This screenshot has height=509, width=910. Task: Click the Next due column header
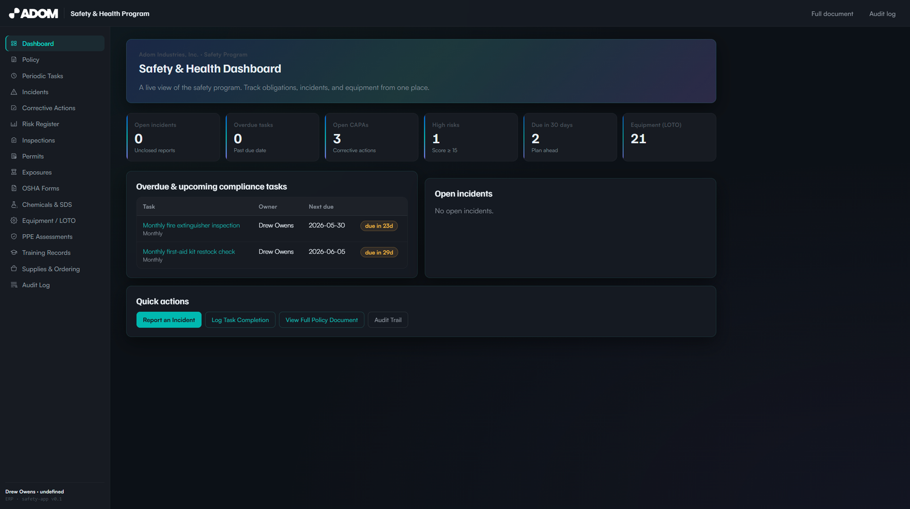(x=321, y=206)
